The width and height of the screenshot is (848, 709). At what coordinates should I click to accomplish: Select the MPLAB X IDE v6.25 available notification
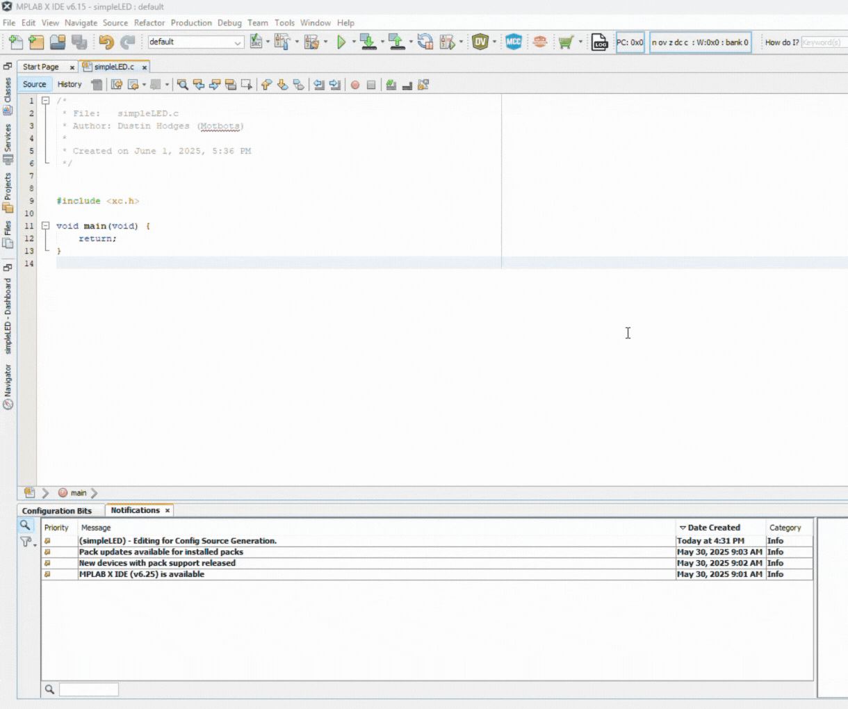[142, 574]
